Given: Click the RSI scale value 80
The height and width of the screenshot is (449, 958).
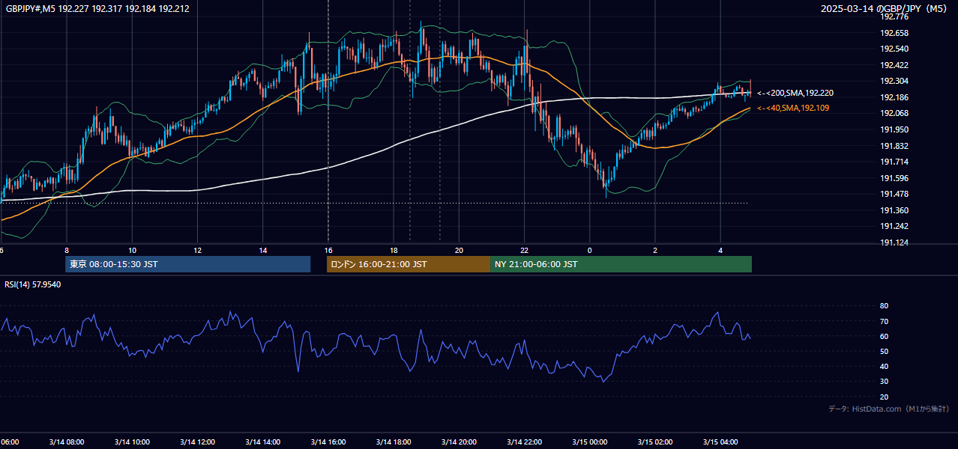Looking at the screenshot, I should click(x=884, y=306).
